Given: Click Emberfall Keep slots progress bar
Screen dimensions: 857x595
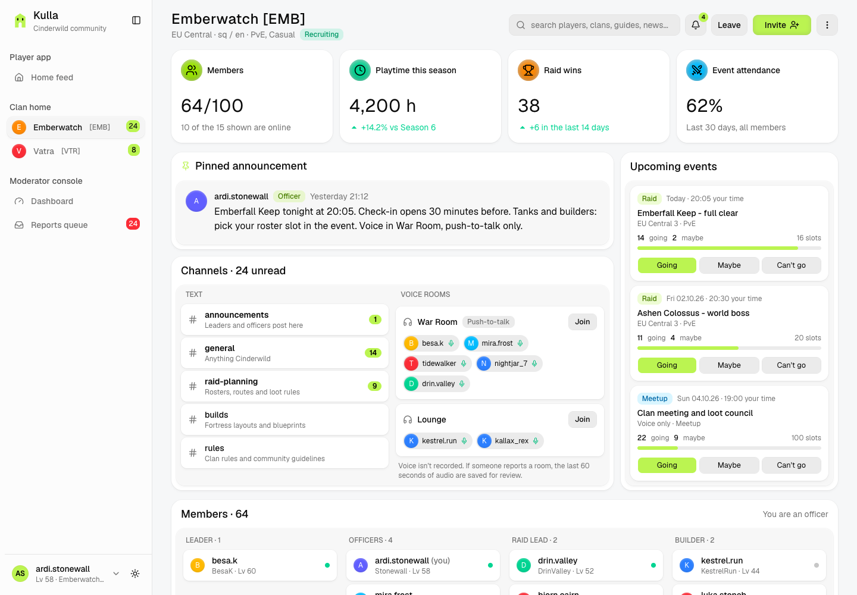Looking at the screenshot, I should pos(729,248).
